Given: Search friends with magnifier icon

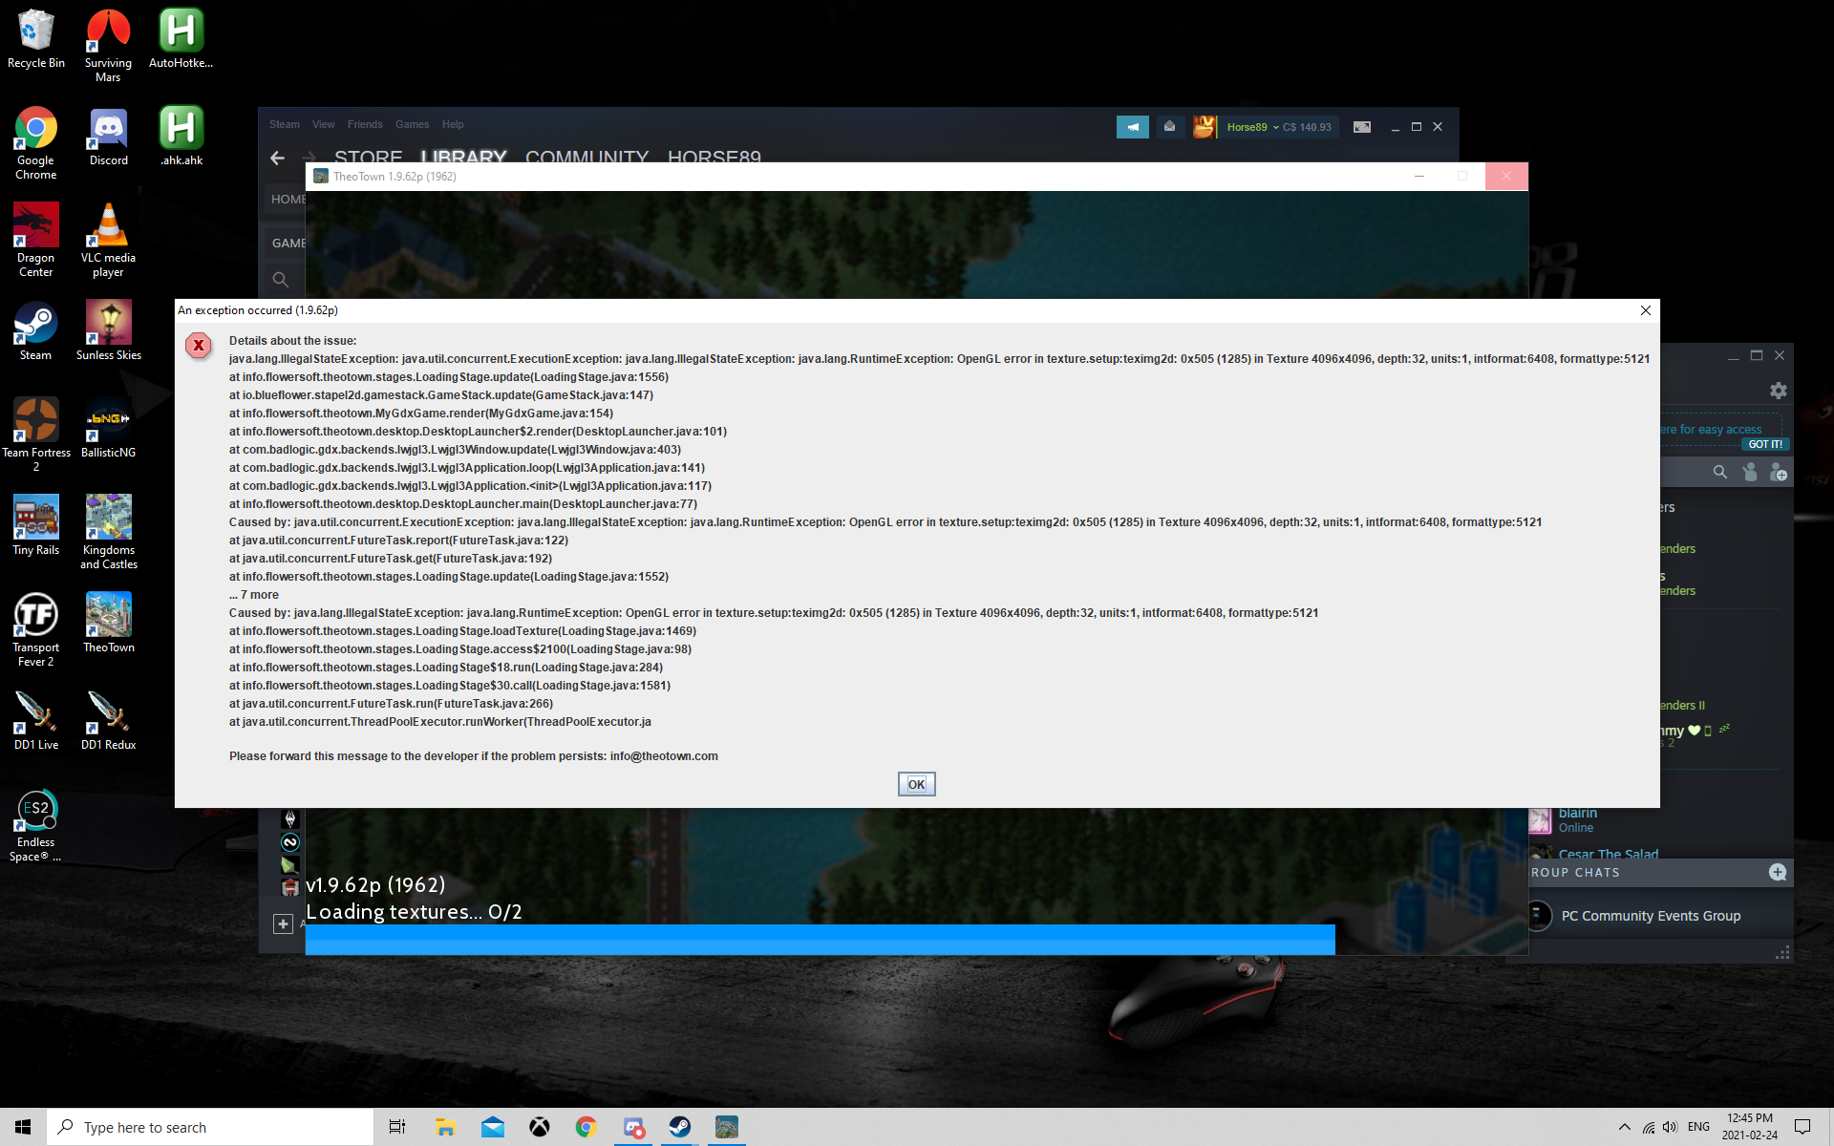Looking at the screenshot, I should tap(1719, 472).
